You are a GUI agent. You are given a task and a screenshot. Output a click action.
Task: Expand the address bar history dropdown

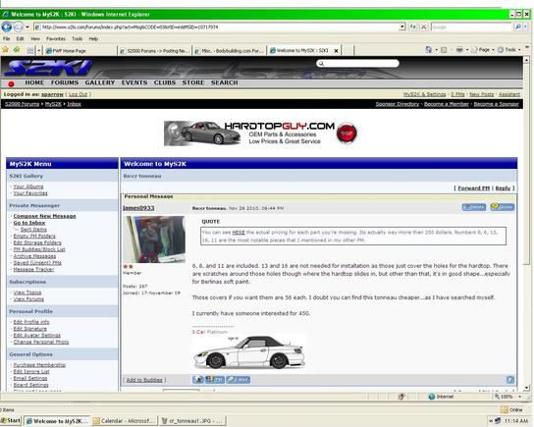click(x=402, y=27)
